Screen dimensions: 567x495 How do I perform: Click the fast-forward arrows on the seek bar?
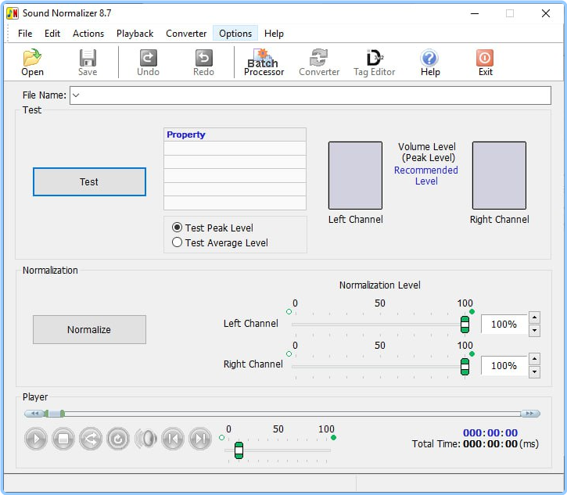(x=530, y=414)
